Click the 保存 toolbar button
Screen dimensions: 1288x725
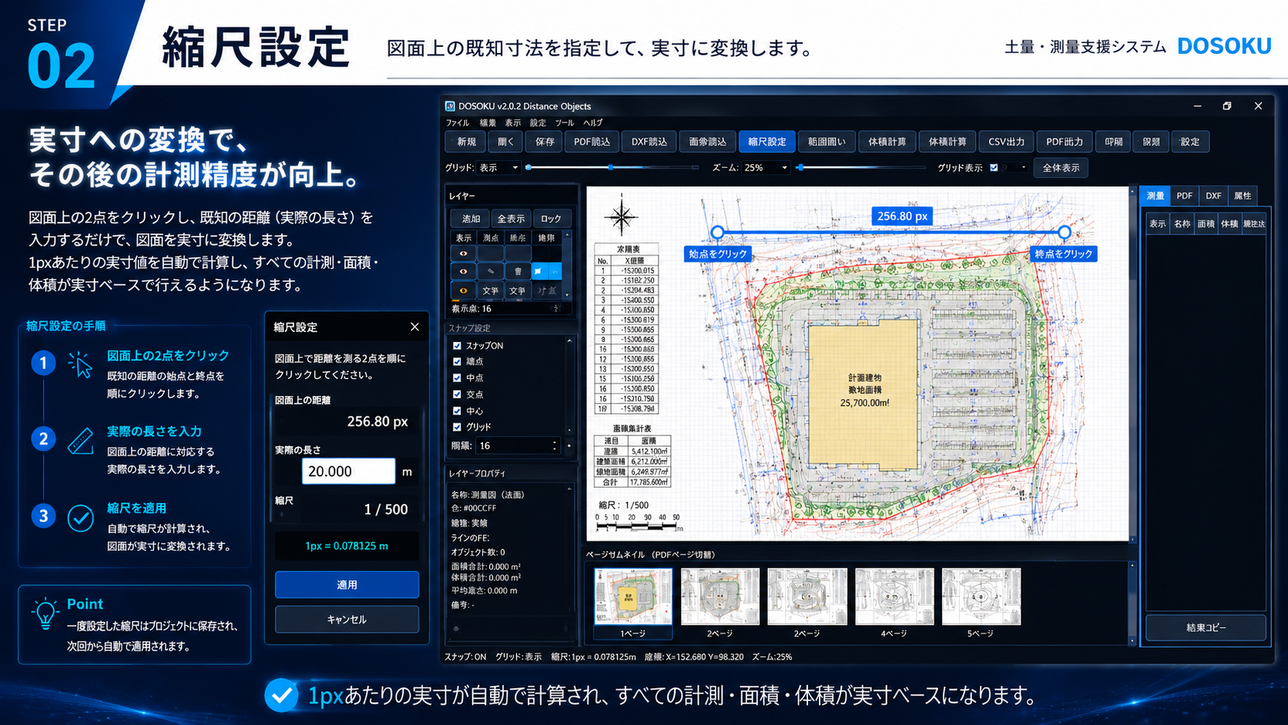(x=545, y=142)
